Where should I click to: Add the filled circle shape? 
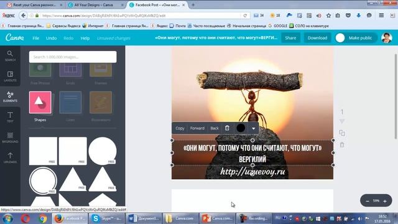coord(103,151)
